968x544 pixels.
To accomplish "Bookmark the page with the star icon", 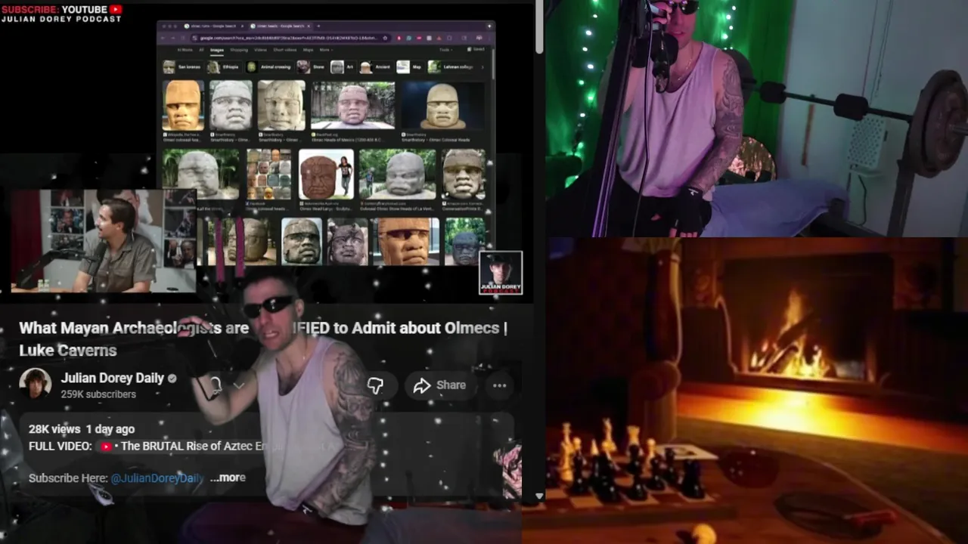I will pos(385,38).
